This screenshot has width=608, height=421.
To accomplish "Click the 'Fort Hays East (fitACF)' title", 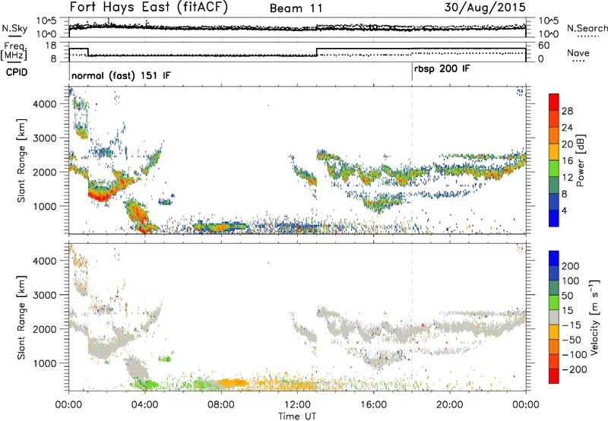I will click(x=149, y=7).
